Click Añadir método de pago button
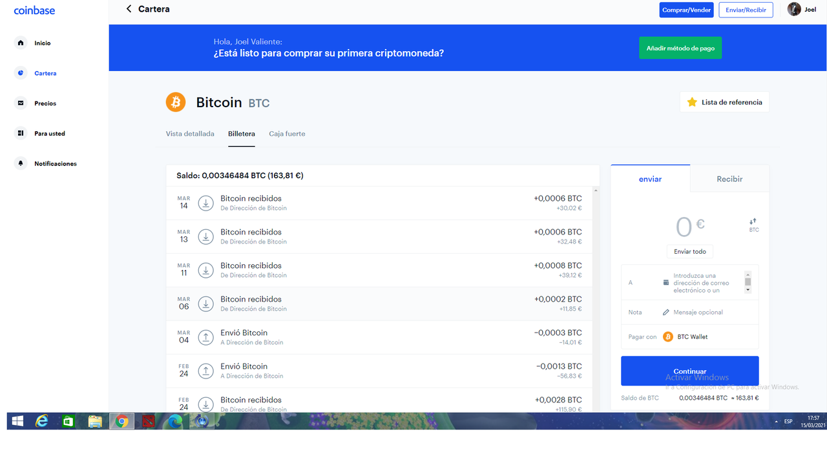This screenshot has height=465, width=827. (x=680, y=48)
